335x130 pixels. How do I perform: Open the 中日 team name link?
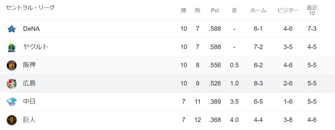29,102
